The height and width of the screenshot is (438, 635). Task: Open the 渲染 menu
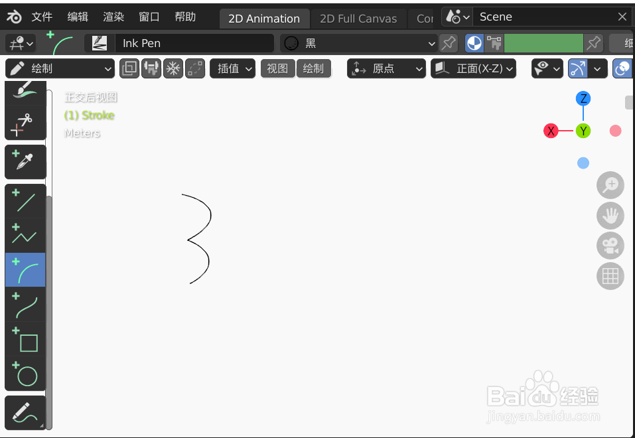coord(112,17)
